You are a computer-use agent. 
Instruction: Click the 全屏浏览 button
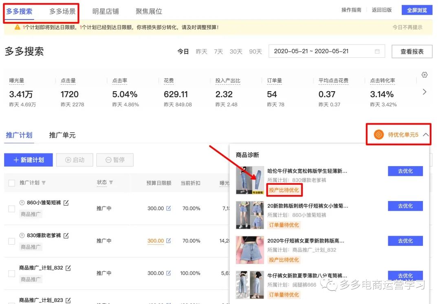click(417, 10)
